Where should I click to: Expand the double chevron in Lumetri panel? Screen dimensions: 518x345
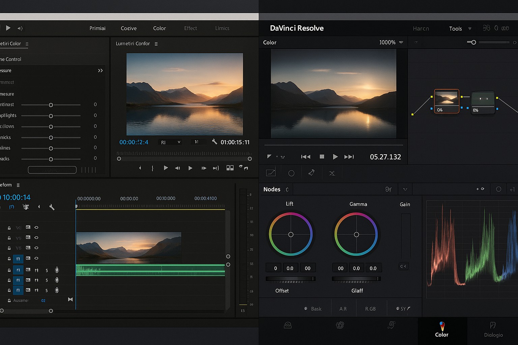(x=100, y=70)
